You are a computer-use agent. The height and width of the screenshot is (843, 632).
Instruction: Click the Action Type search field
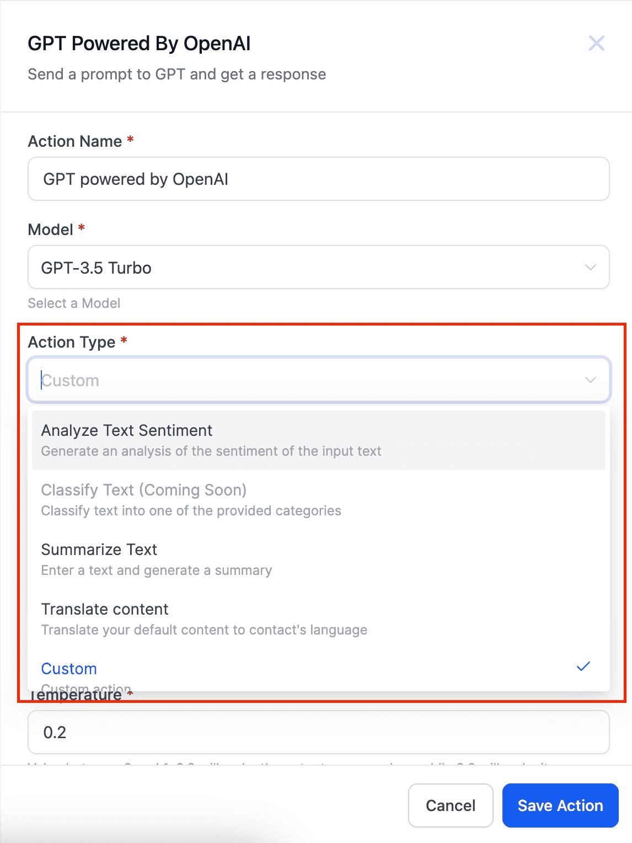click(x=309, y=380)
